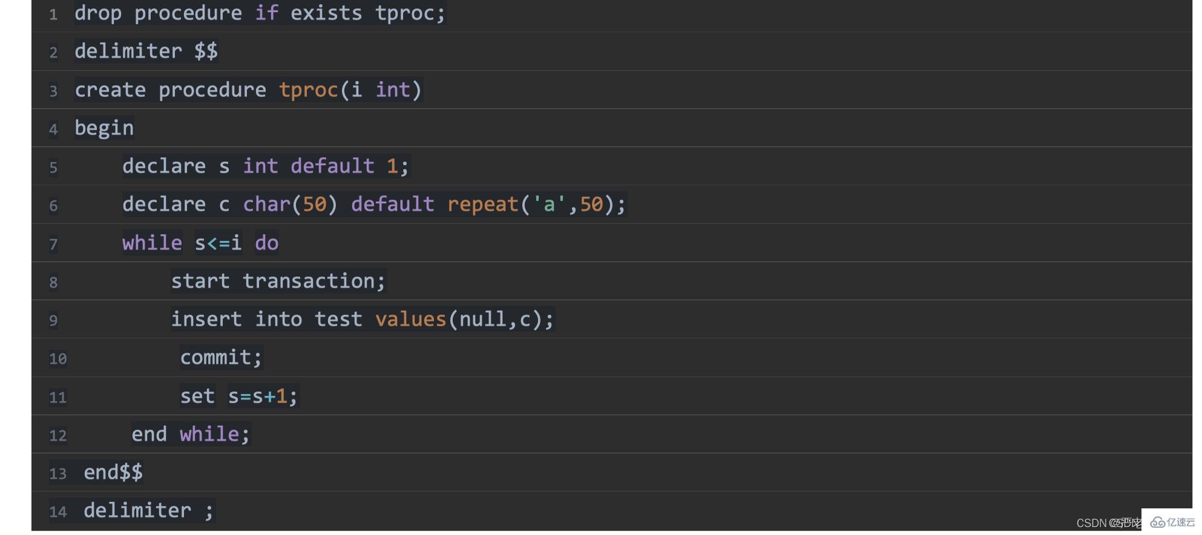Click 'start transaction;' on line 8
This screenshot has height=535, width=1202.
278,281
